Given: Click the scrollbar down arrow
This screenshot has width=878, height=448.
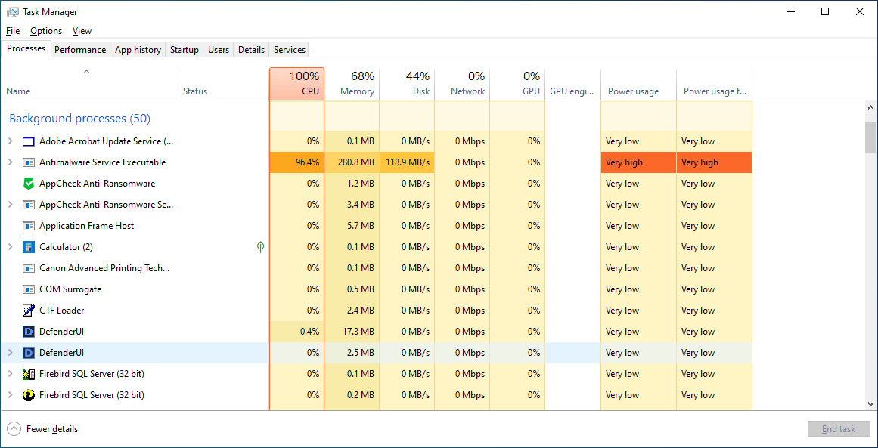Looking at the screenshot, I should pyautogui.click(x=870, y=404).
